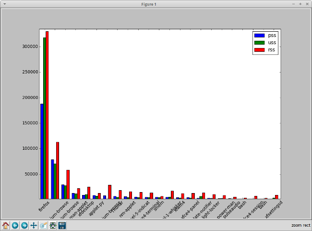
Task: Click the 'nm-applet' x-axis label
Action: tap(127, 209)
